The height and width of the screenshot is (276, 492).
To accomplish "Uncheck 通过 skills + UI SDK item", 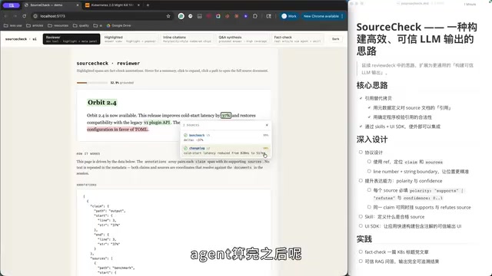I will click(361, 127).
